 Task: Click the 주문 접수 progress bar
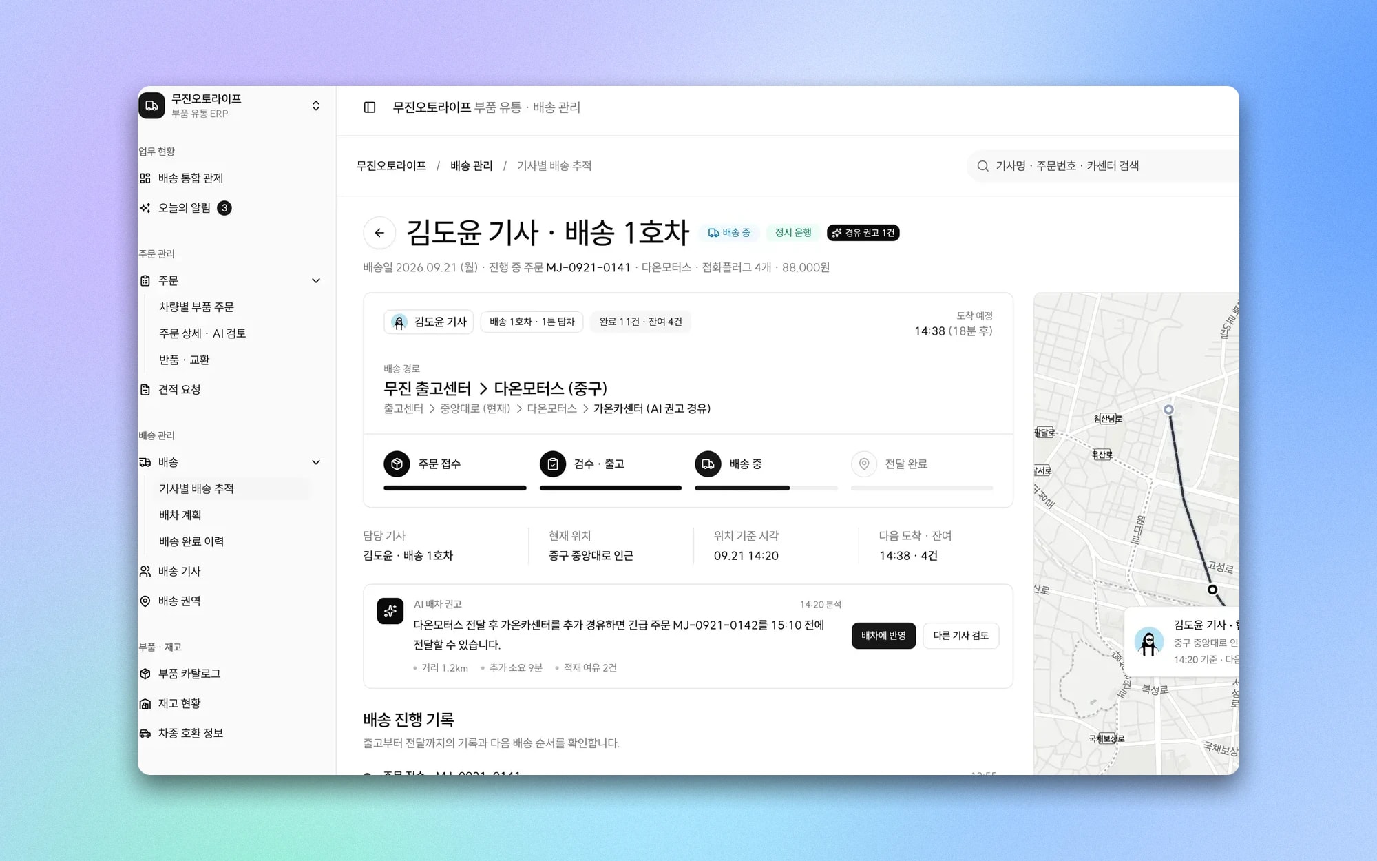point(454,488)
